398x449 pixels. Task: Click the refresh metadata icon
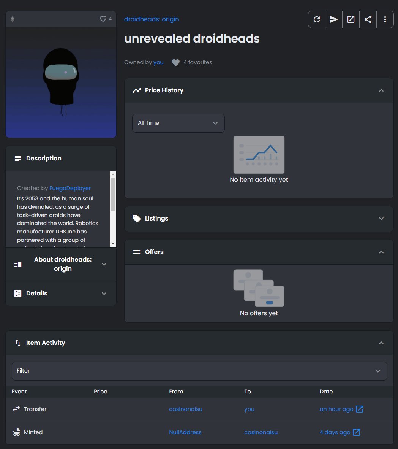point(317,19)
